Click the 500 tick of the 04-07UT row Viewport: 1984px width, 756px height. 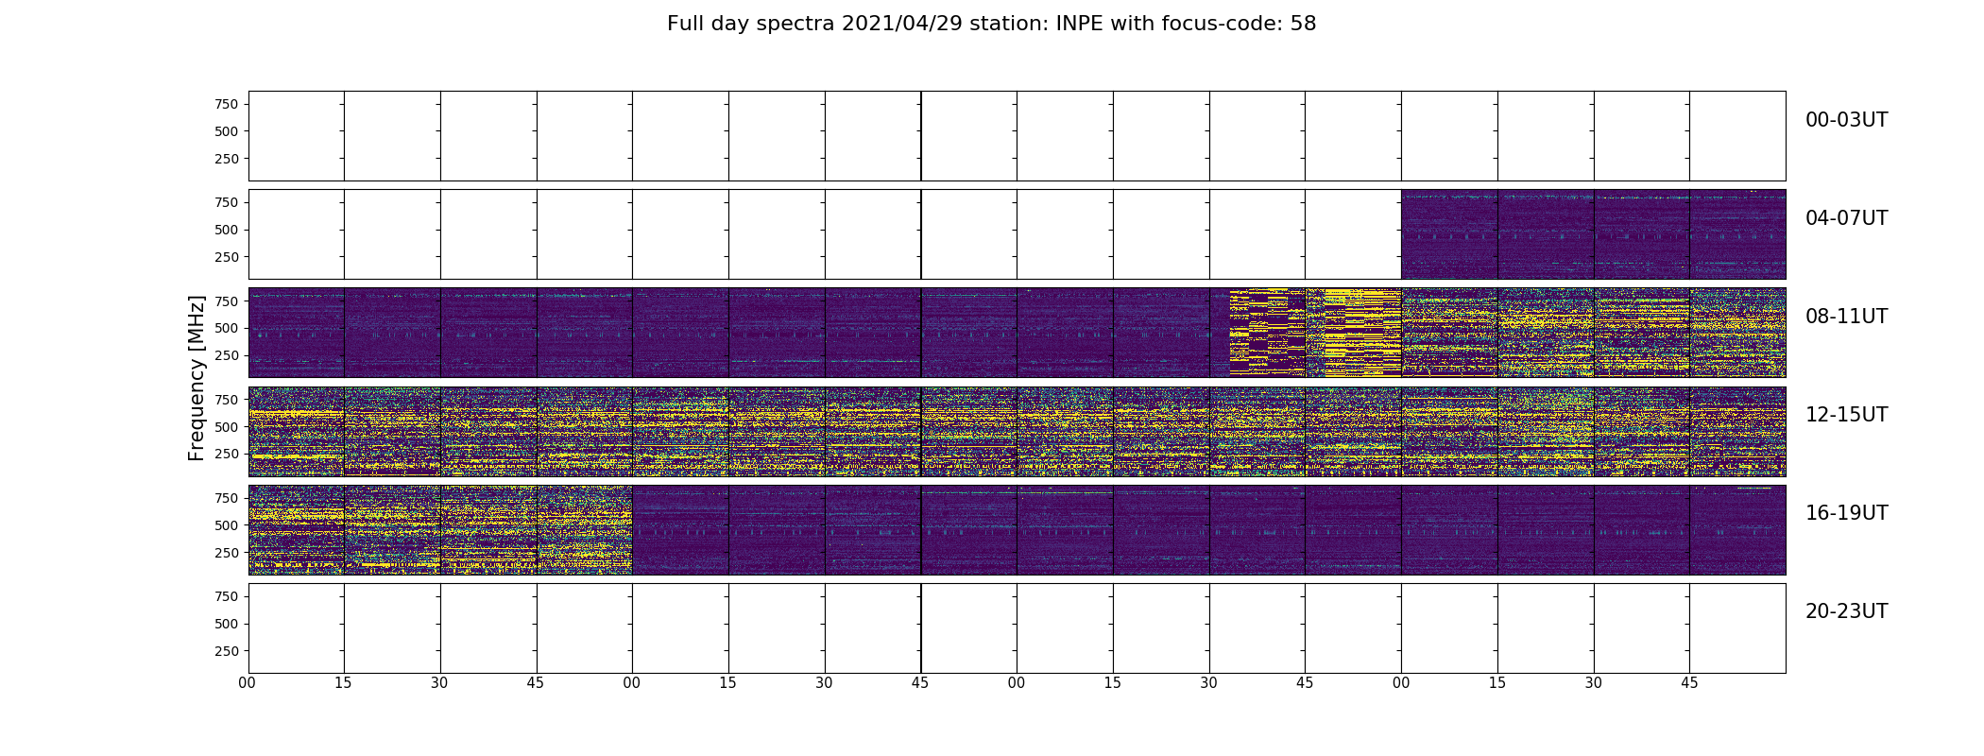click(226, 231)
